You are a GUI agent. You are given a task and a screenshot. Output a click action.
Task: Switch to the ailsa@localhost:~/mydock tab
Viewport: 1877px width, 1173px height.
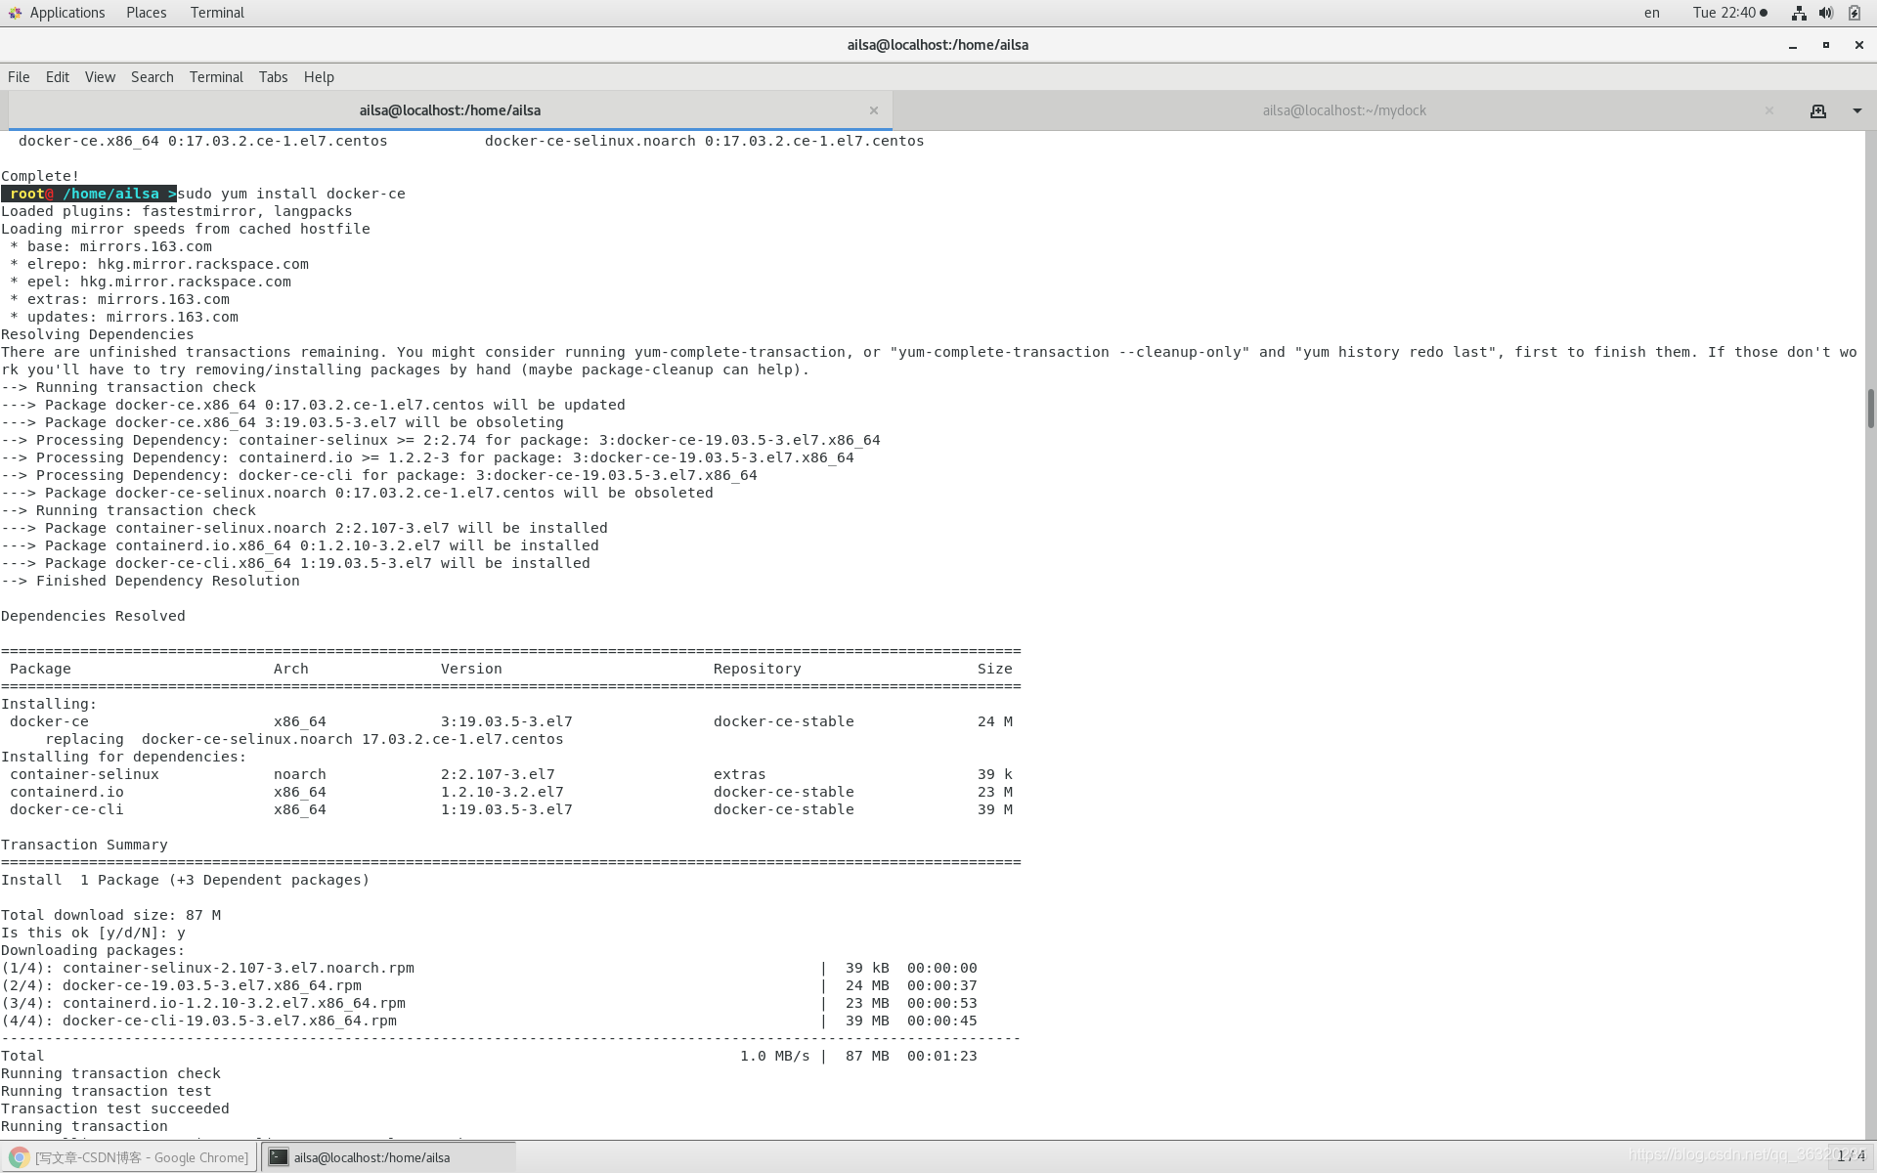click(1343, 110)
